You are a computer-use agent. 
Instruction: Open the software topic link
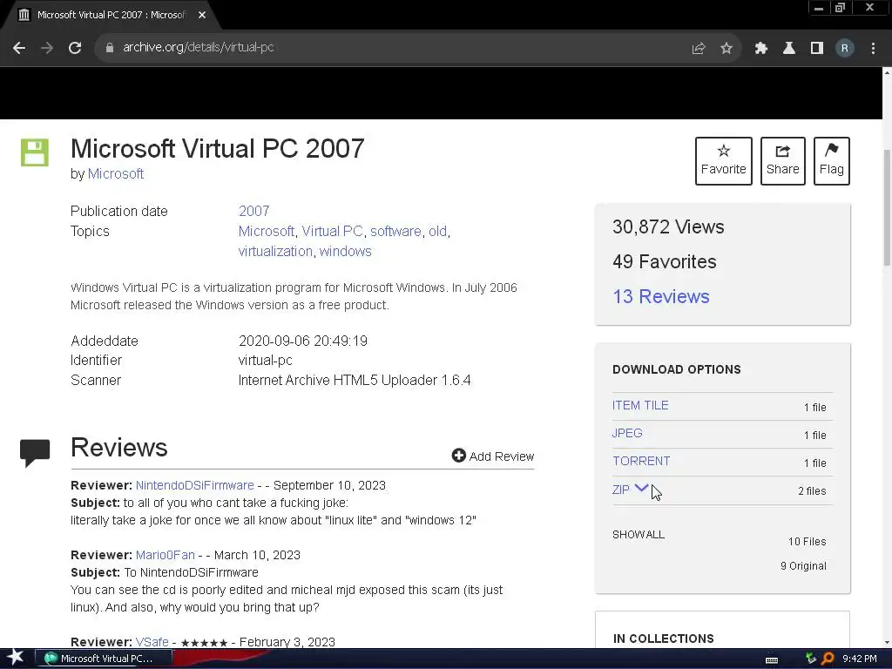(395, 232)
